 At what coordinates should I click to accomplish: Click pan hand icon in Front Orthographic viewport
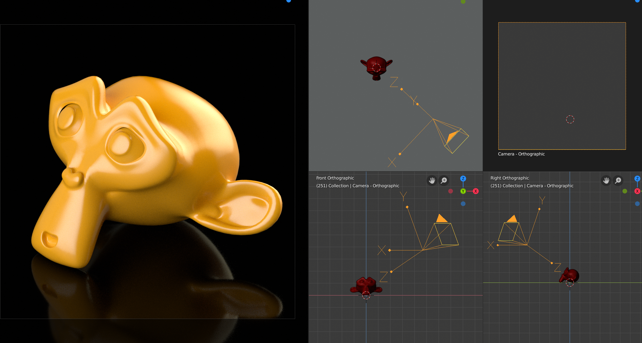pos(432,180)
